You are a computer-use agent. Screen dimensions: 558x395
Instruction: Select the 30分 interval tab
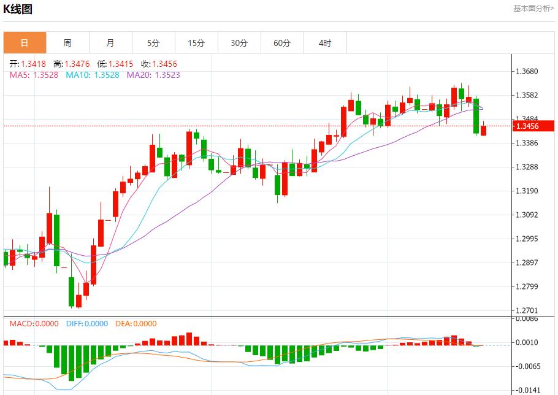[239, 43]
